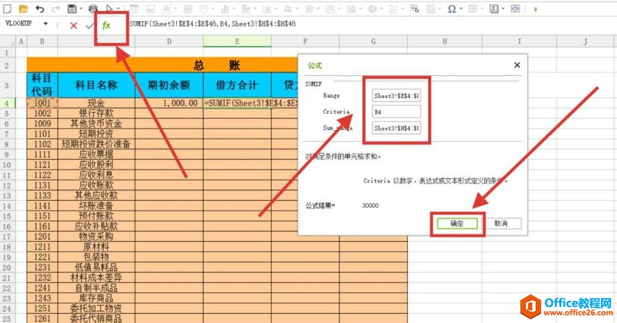Open the Sigma function icon
The height and width of the screenshot is (323, 617).
pos(493,9)
